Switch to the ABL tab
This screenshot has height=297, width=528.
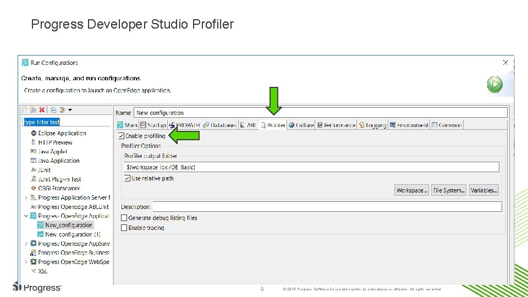coord(248,125)
